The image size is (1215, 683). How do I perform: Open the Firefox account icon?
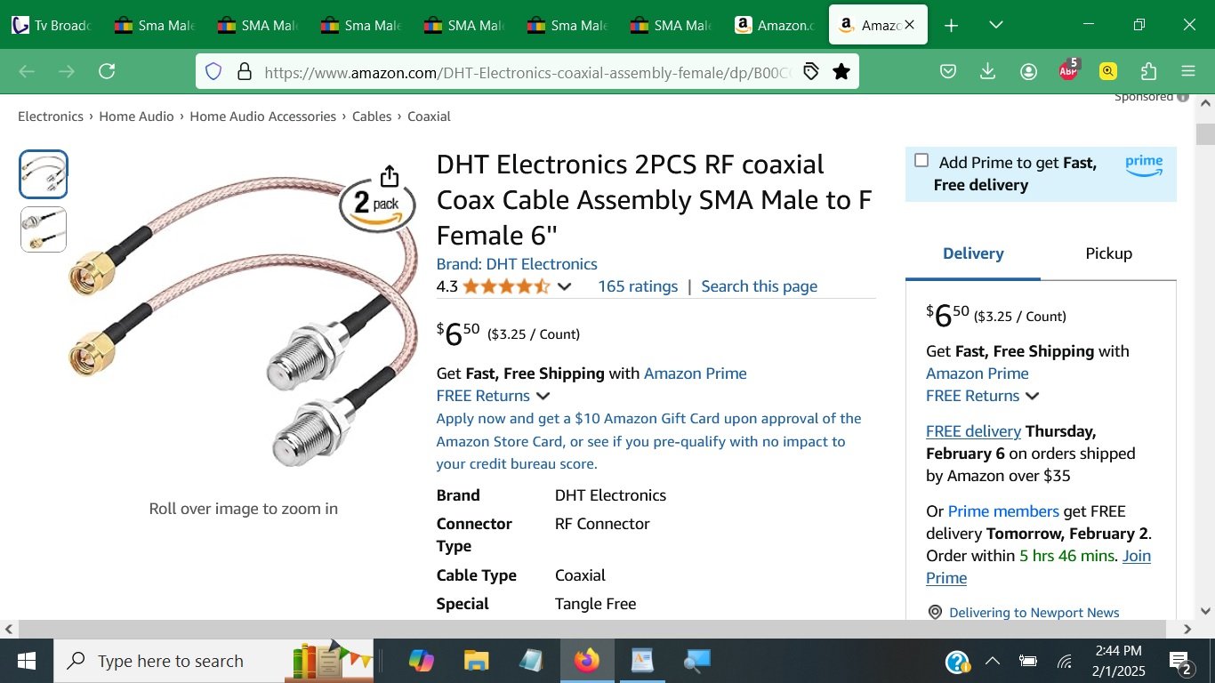click(1029, 72)
